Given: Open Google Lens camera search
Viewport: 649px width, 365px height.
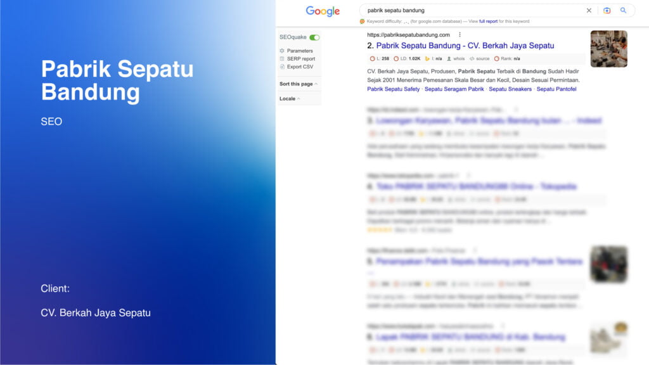Looking at the screenshot, I should [607, 11].
